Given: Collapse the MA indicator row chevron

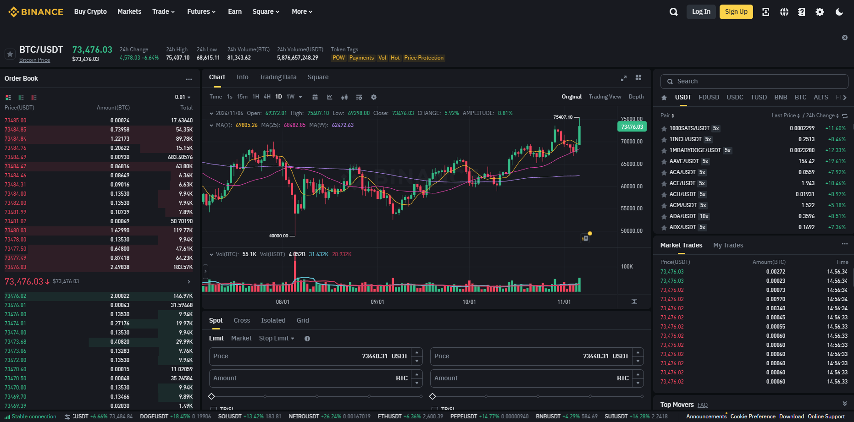Looking at the screenshot, I should click(211, 125).
